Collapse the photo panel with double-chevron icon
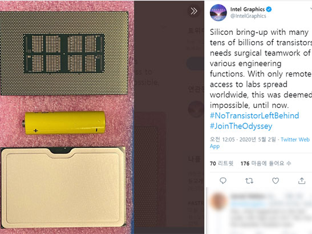312x234 pixels. coord(193,11)
